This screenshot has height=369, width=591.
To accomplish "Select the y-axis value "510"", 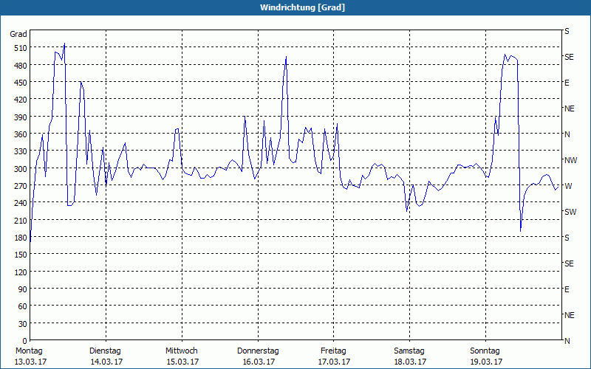I will (x=21, y=48).
